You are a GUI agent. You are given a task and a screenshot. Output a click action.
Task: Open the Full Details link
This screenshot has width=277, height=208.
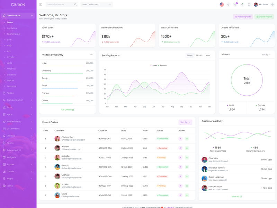point(68,110)
